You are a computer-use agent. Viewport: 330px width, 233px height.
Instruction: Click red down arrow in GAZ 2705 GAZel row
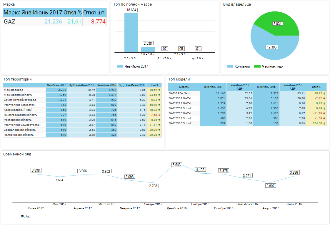pyautogui.click(x=324, y=113)
